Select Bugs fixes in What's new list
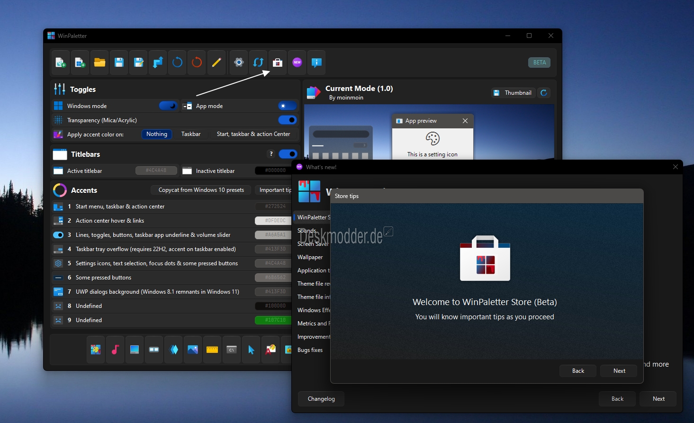 (x=310, y=350)
